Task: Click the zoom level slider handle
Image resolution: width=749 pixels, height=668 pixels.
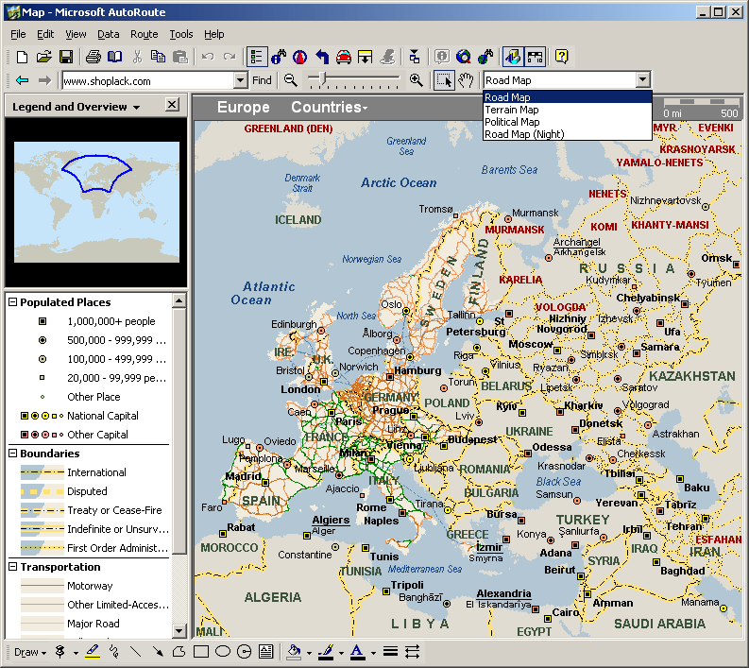Action: pos(323,78)
